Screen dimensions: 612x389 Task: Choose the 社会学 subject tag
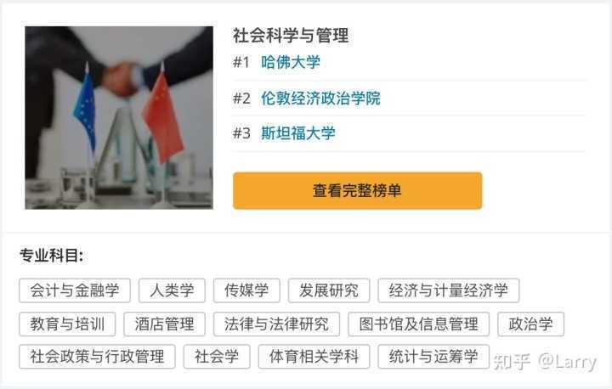(x=217, y=357)
